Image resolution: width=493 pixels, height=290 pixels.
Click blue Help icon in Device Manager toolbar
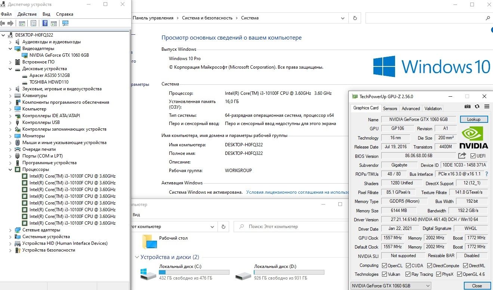[x=45, y=23]
